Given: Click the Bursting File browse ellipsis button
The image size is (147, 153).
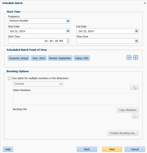Looking at the screenshot, I should point(135,116).
